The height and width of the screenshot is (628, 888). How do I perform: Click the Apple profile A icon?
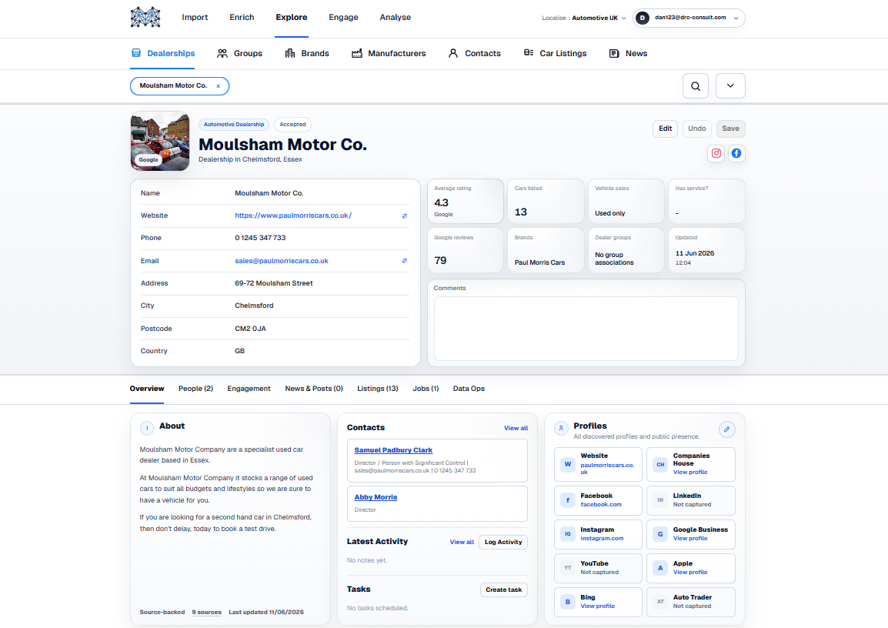coord(660,567)
